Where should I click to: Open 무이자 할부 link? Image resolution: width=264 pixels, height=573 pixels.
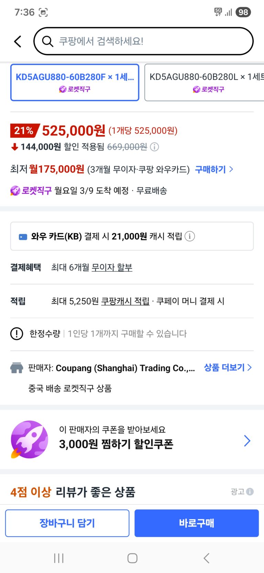112,268
